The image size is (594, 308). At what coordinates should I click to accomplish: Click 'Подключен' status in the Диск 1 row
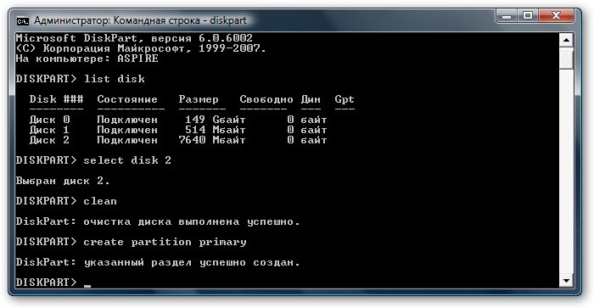(x=127, y=130)
